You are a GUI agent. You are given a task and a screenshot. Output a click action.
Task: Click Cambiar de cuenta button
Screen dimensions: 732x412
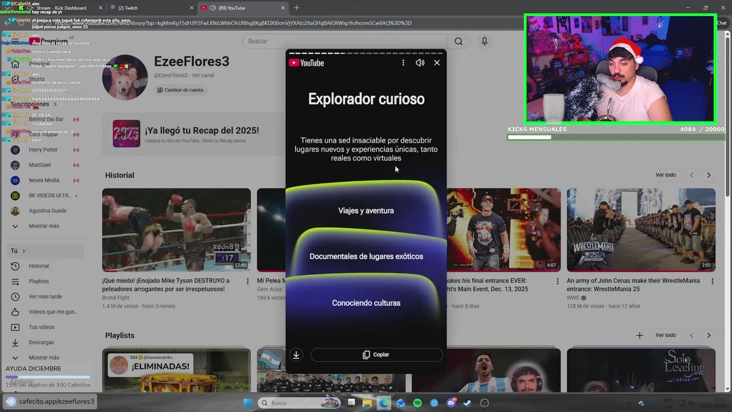tap(180, 90)
